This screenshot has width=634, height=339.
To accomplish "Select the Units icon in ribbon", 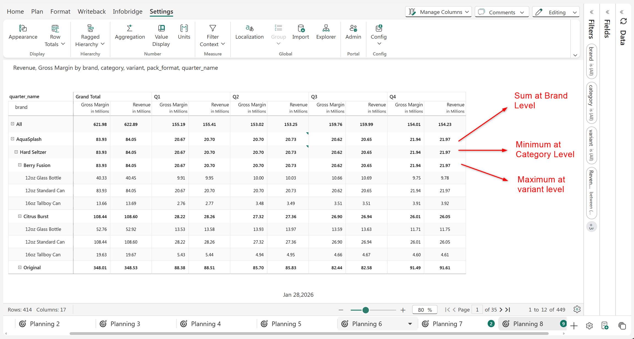I will tap(184, 28).
